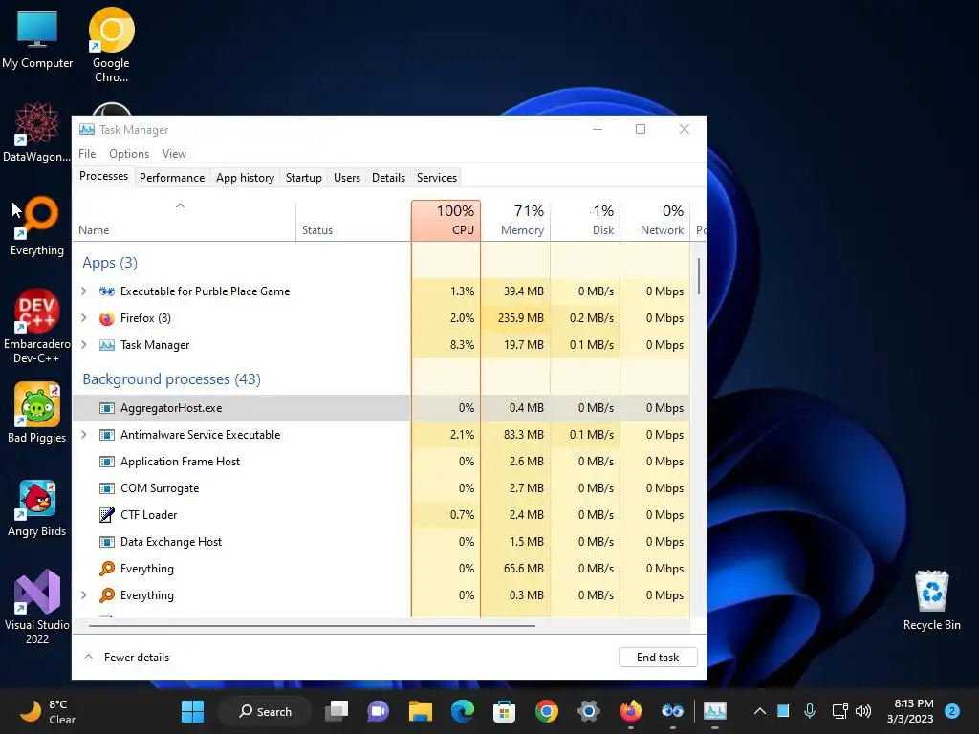This screenshot has width=979, height=734.
Task: Switch to Firefox taskbar icon
Action: click(x=631, y=711)
